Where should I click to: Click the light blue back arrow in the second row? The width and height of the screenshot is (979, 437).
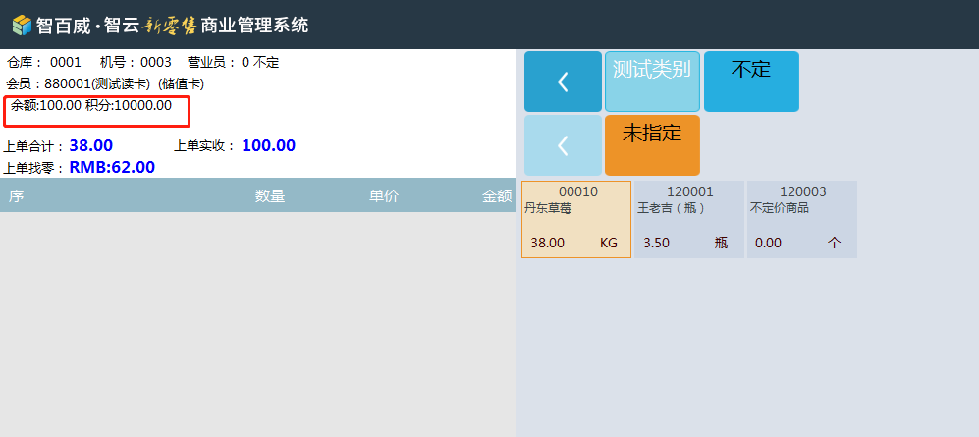click(563, 145)
